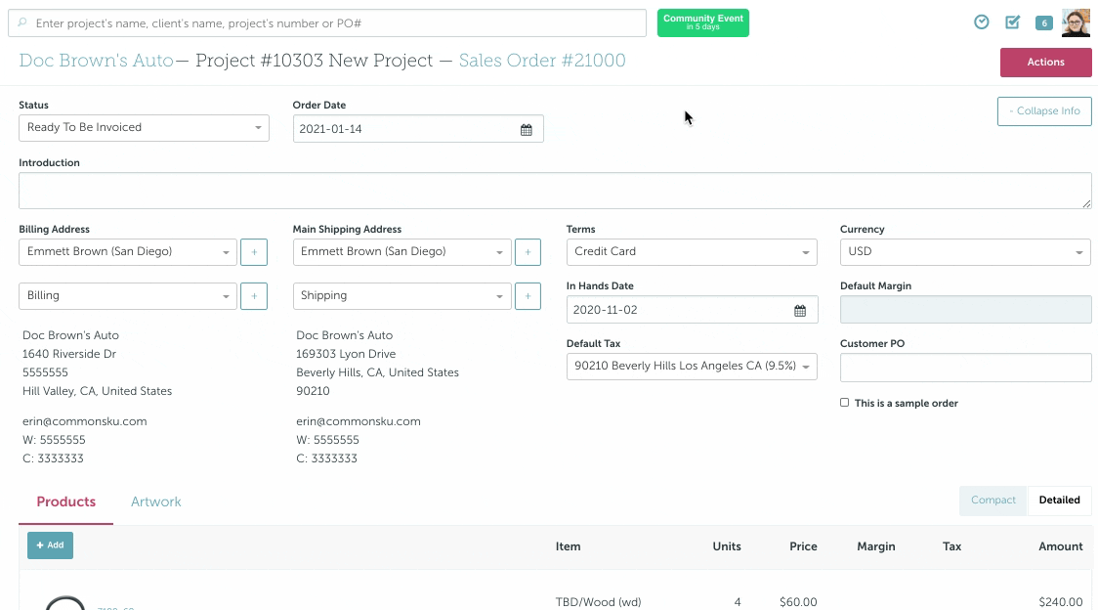Open the Doc Brown's Auto client link
The width and height of the screenshot is (1098, 610).
coord(96,61)
